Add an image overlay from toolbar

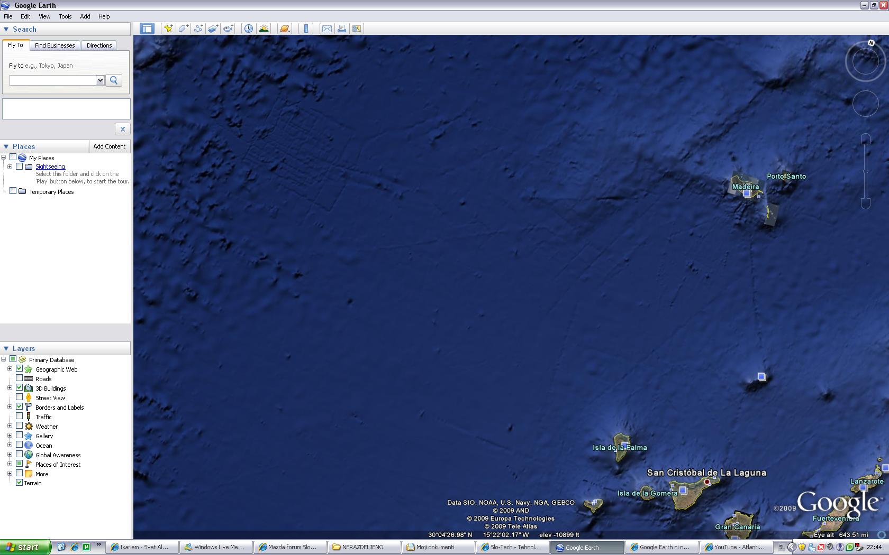click(213, 29)
